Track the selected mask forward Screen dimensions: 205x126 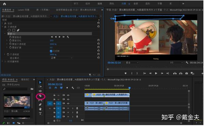[x=59, y=37]
